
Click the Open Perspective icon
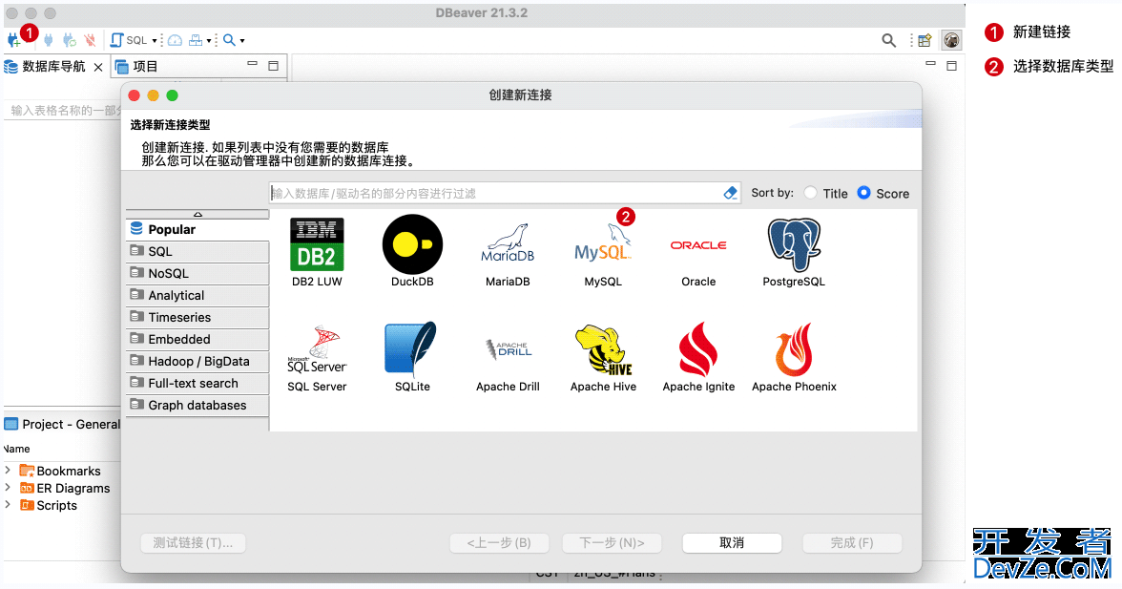tap(925, 40)
